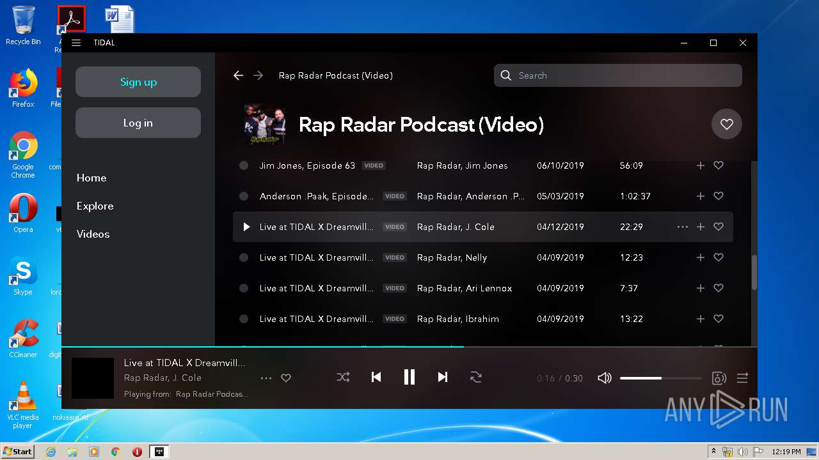
Task: Open the Videos section
Action: pyautogui.click(x=93, y=234)
